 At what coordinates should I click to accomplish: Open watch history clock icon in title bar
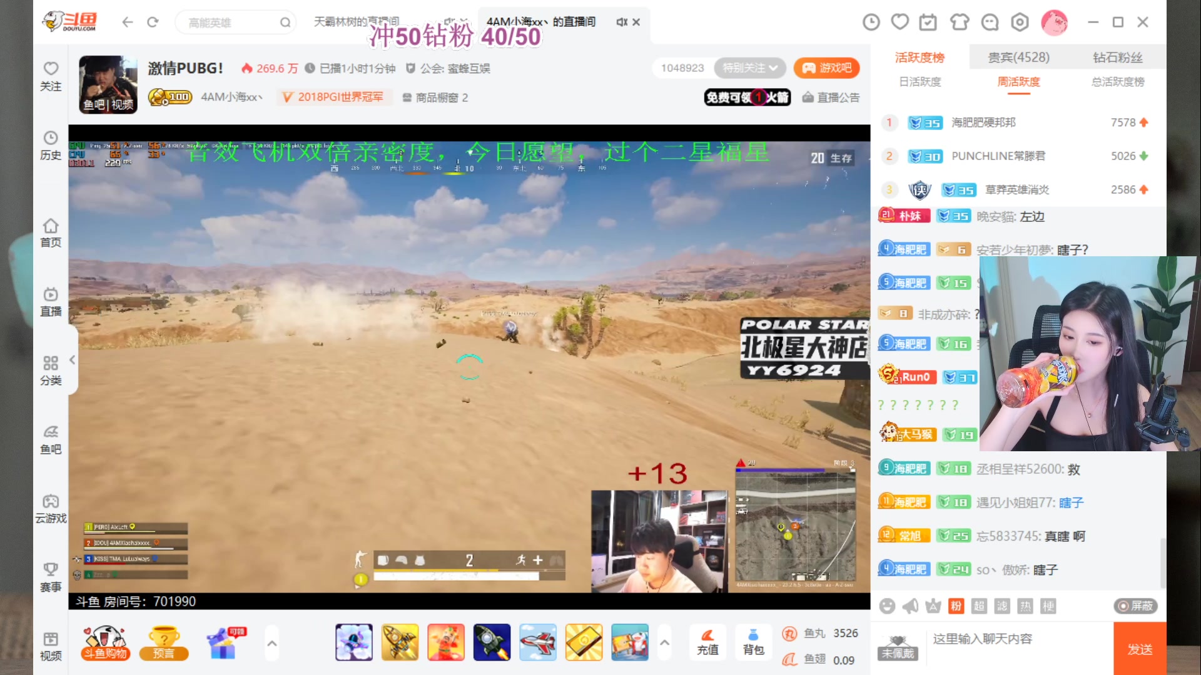point(871,22)
